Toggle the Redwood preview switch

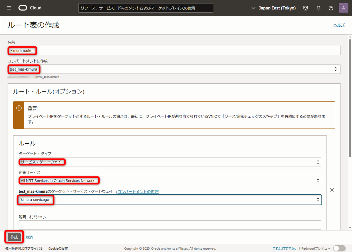[339, 248]
